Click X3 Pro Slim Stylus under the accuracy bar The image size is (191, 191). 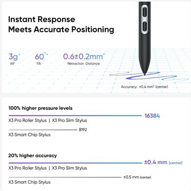pyautogui.click(x=70, y=168)
